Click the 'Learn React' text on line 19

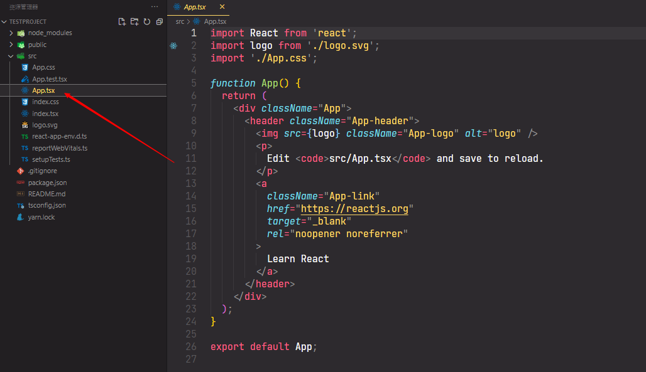[298, 259]
